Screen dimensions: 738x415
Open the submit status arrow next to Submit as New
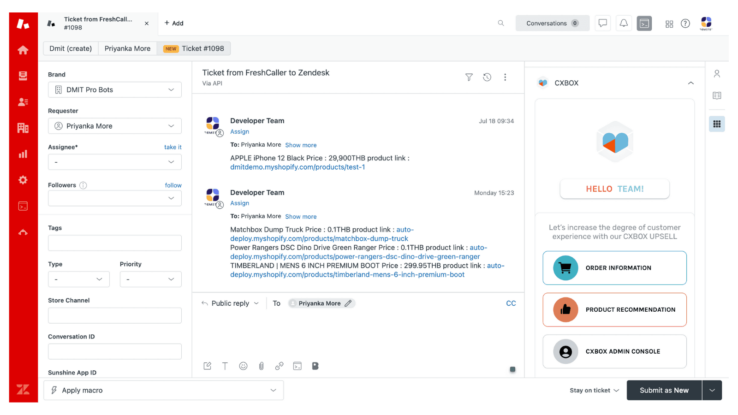(712, 390)
